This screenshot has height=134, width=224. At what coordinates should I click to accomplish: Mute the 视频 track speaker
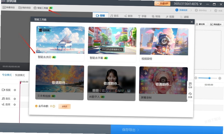pyautogui.click(x=15, y=90)
